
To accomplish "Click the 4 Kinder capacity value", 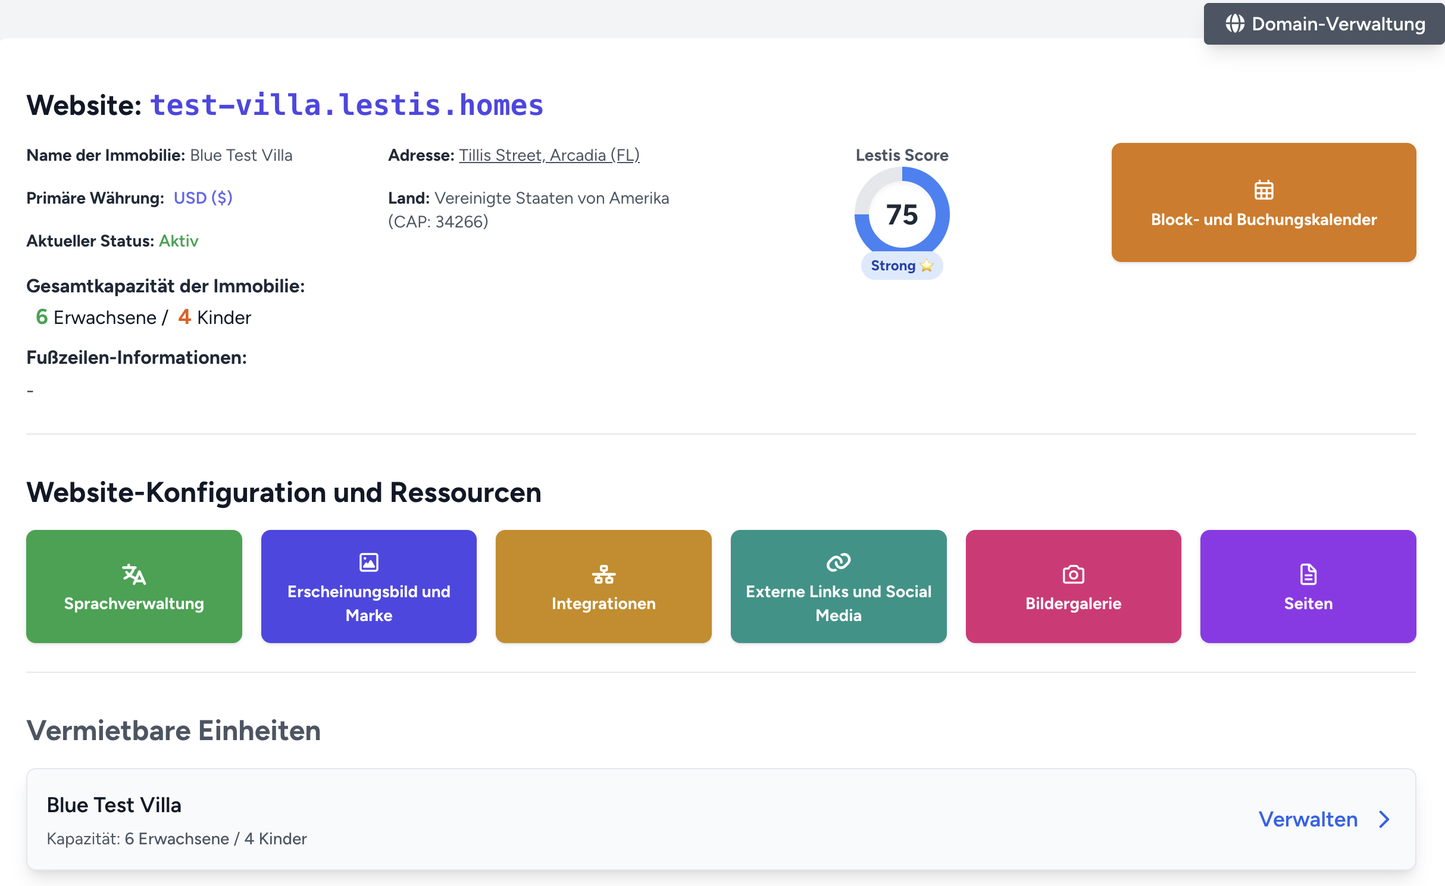I will click(x=215, y=317).
